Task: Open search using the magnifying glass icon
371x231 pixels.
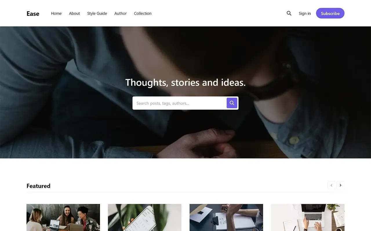Action: tap(289, 13)
